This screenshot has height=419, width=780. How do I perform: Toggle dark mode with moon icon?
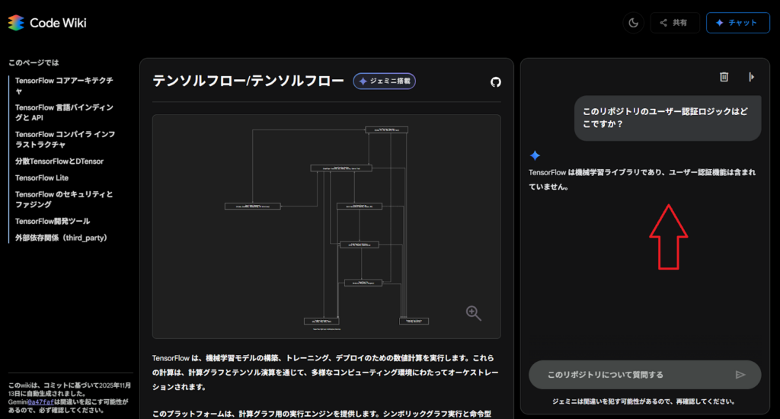[633, 23]
